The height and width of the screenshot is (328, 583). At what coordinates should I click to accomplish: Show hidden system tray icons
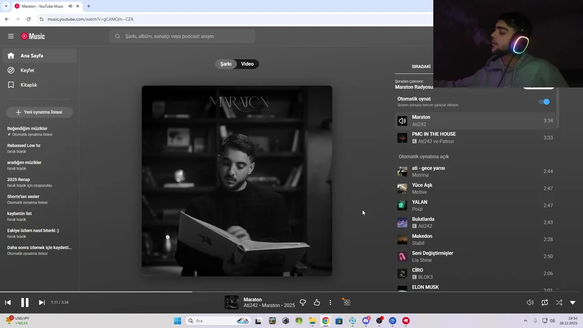[x=525, y=321]
